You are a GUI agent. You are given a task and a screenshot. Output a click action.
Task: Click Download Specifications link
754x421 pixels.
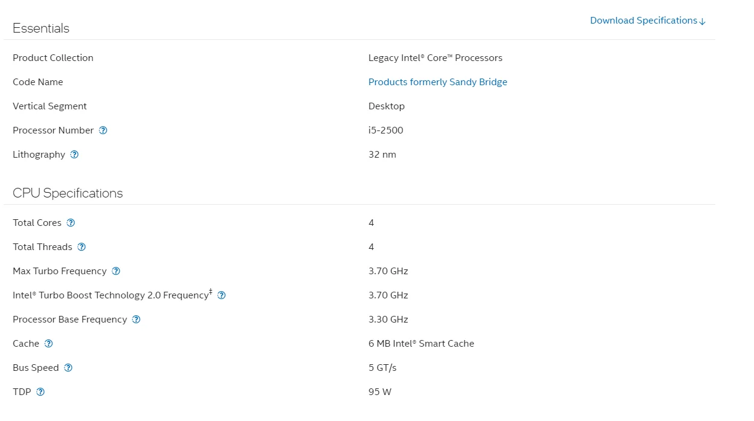[x=643, y=21]
